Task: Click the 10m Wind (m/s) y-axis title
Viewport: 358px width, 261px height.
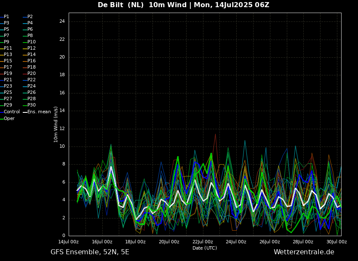Action: (56, 124)
